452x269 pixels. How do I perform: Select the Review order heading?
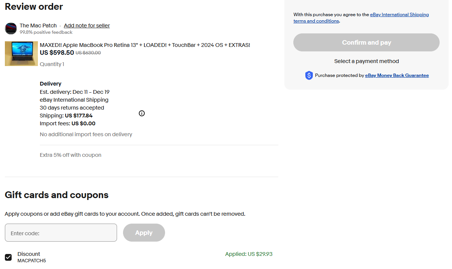click(34, 6)
